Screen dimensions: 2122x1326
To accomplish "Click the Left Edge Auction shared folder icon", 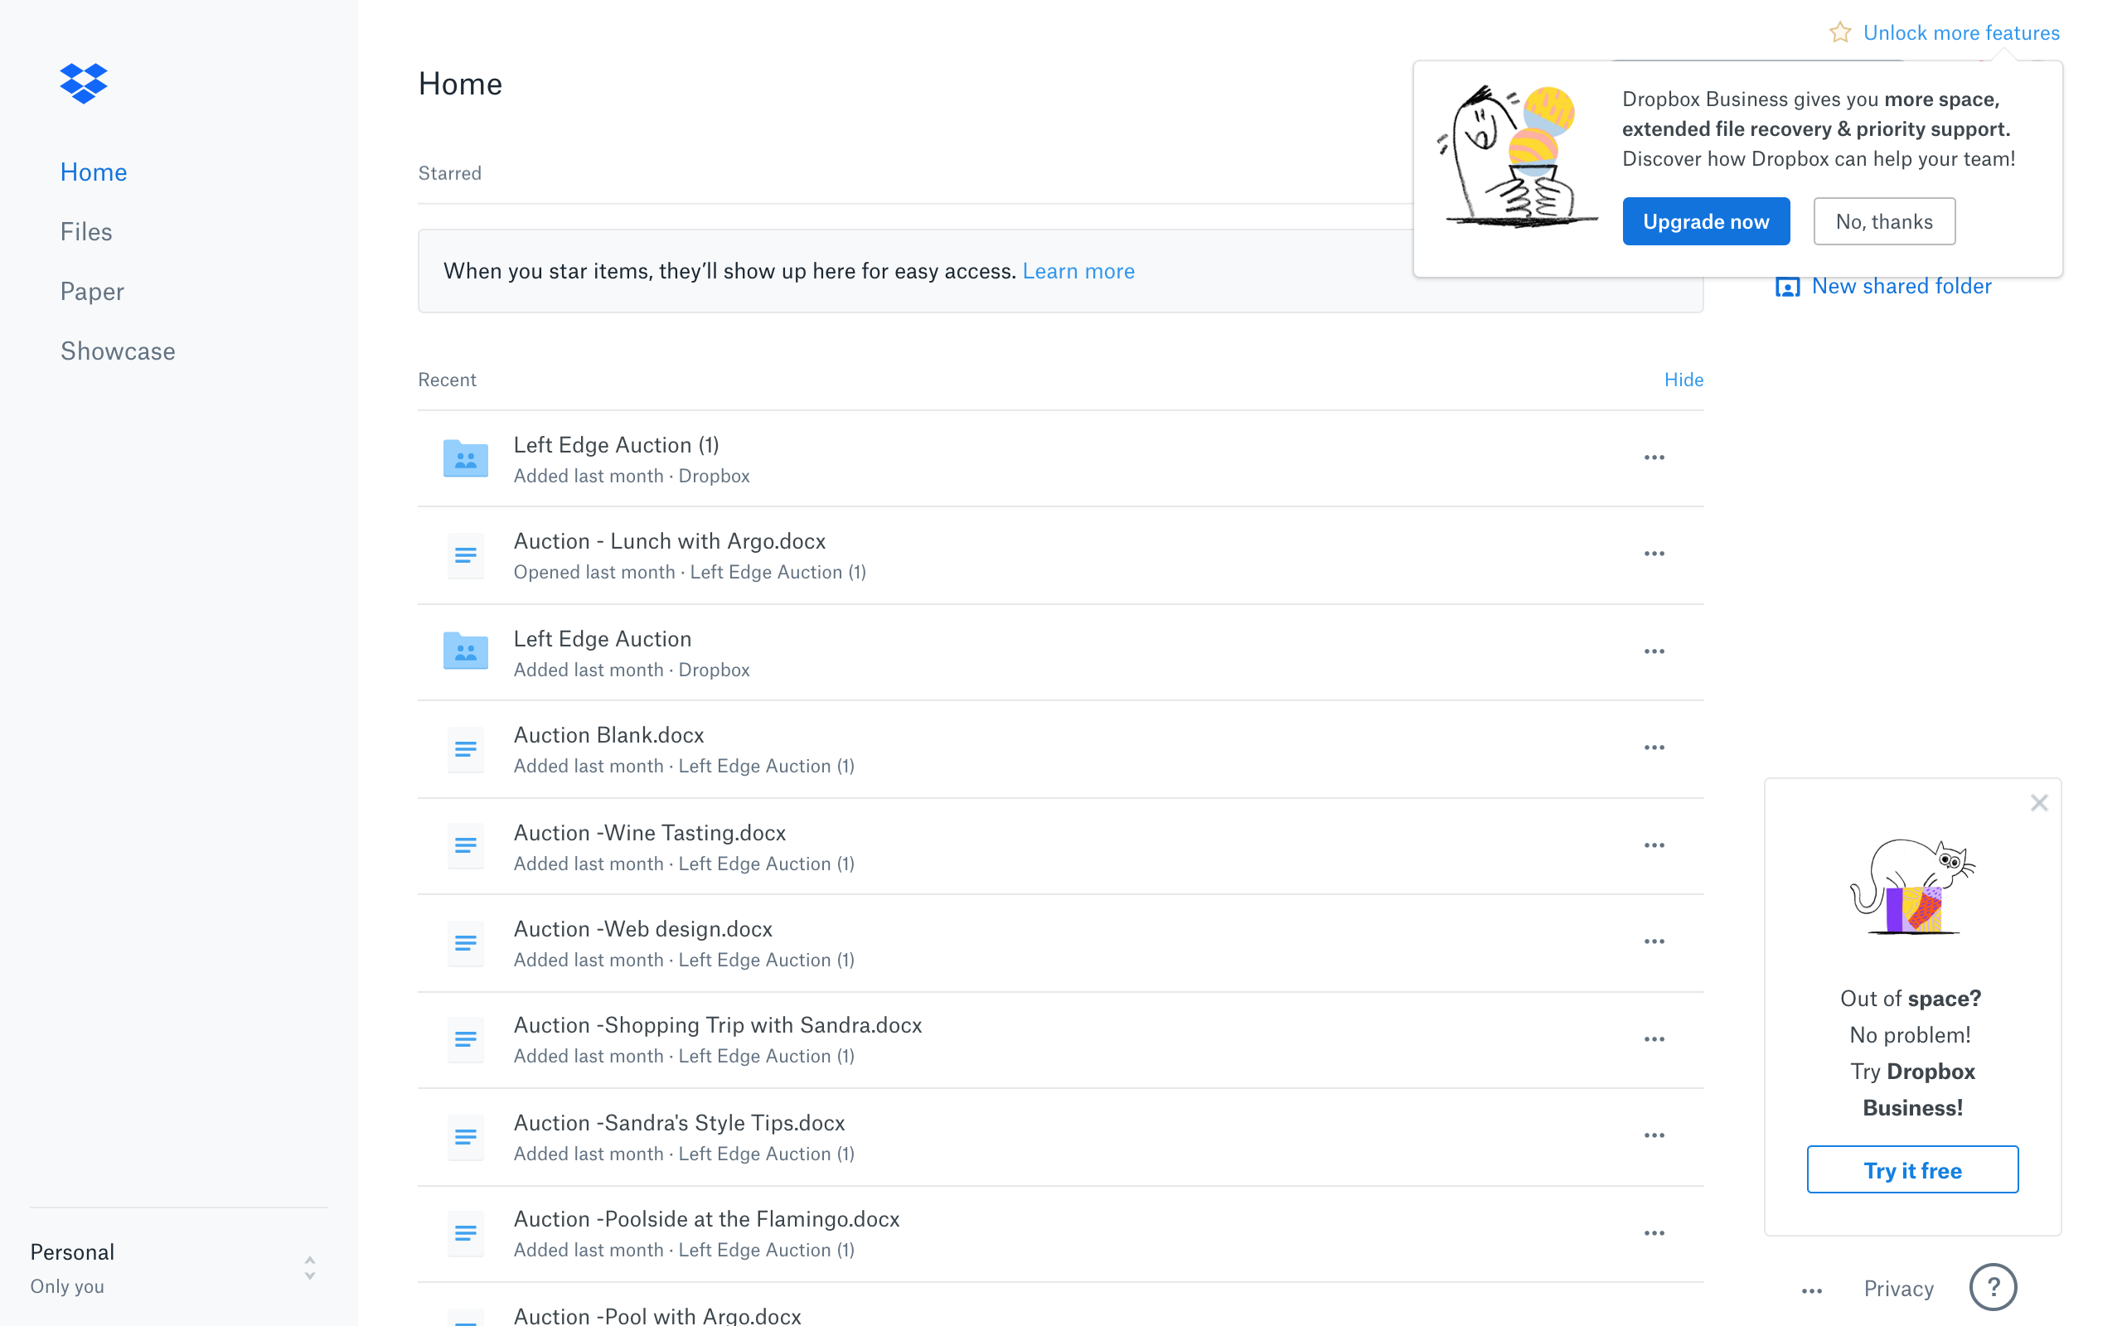I will coord(466,651).
